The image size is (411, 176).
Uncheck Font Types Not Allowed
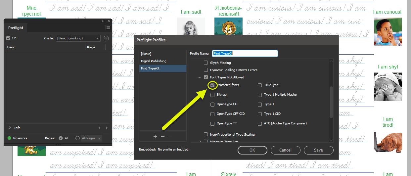[206, 77]
